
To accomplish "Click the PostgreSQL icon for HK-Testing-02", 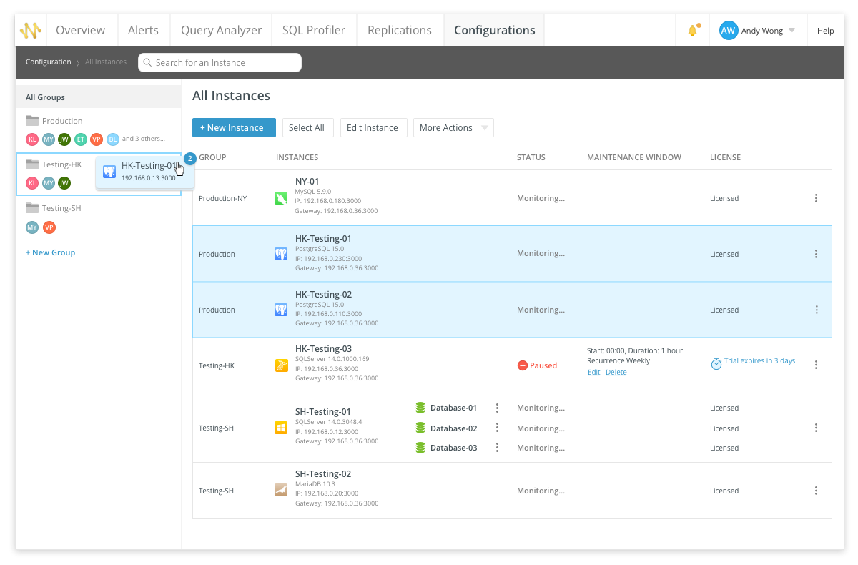I will [x=281, y=310].
